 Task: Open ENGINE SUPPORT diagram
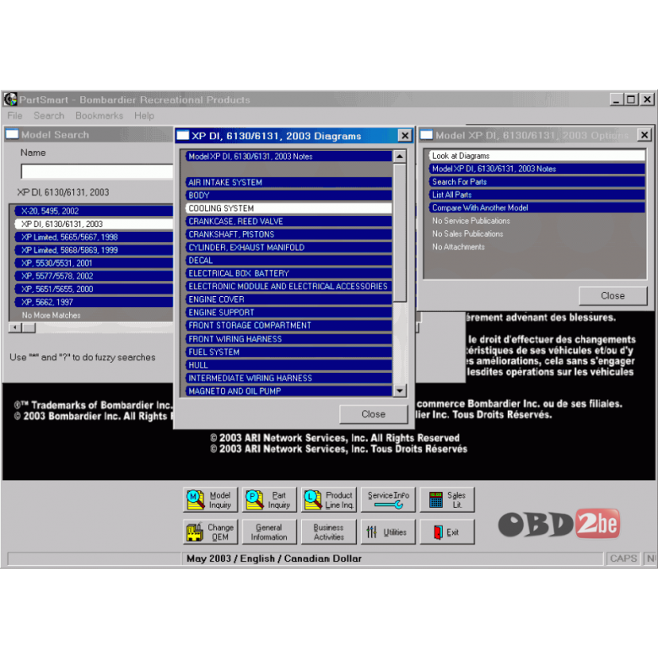coord(289,312)
